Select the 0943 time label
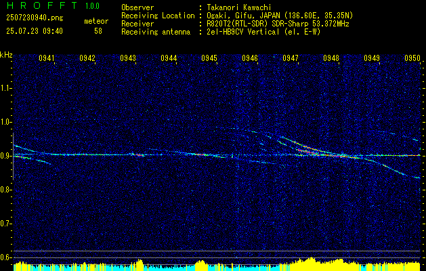This screenshot has height=271, width=426. click(128, 58)
